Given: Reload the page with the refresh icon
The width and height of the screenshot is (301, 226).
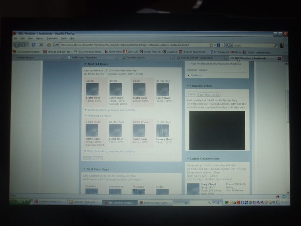Looking at the screenshot, I should (x=33, y=45).
